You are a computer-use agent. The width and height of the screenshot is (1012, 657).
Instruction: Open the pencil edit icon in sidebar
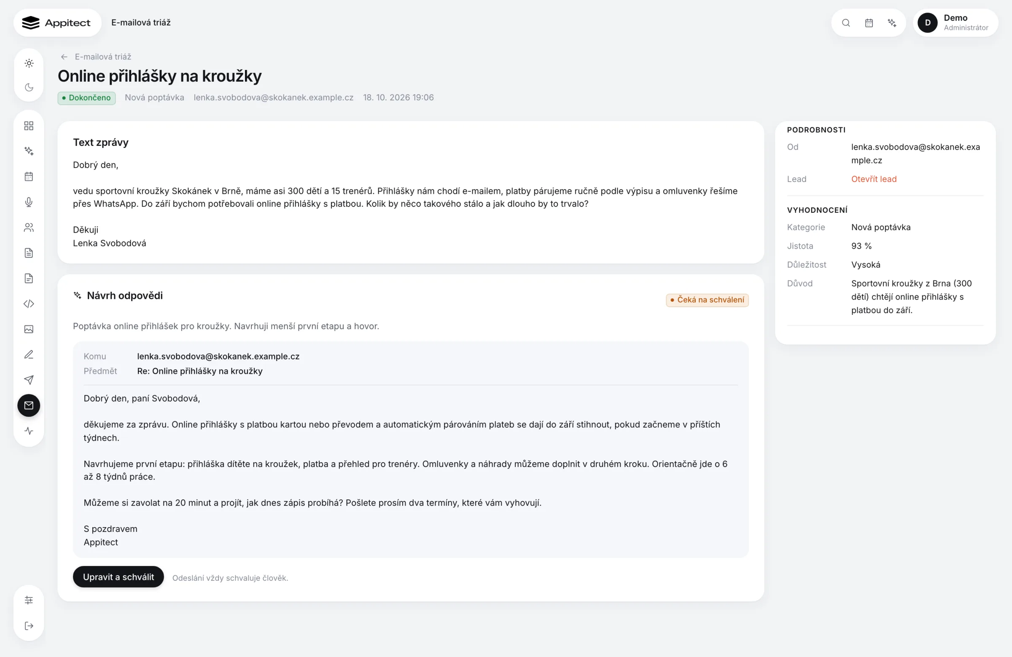(x=29, y=354)
